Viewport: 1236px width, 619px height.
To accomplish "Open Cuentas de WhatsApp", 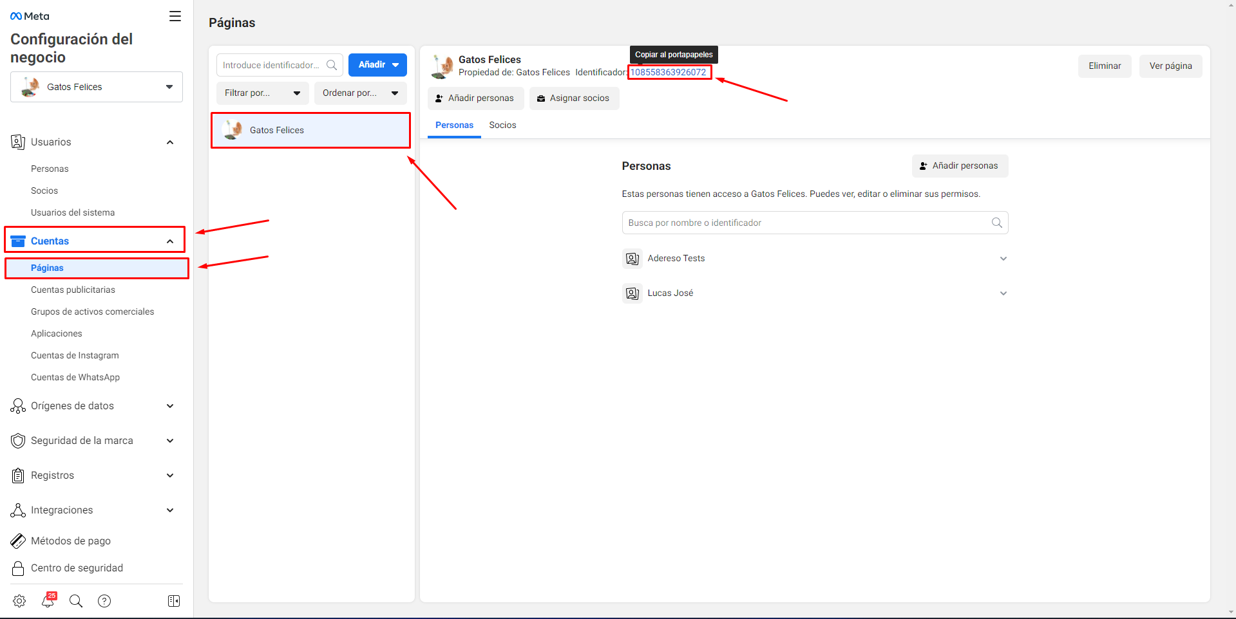I will [75, 377].
